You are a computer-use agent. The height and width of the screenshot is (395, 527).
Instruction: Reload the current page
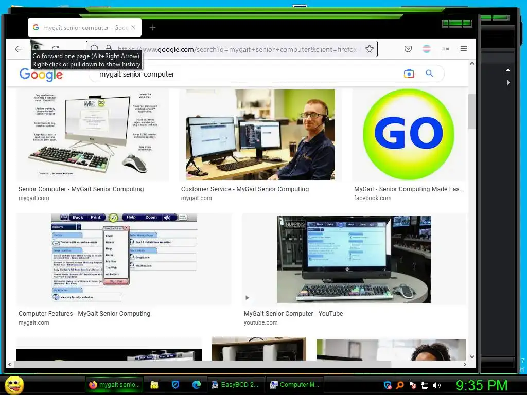(56, 49)
